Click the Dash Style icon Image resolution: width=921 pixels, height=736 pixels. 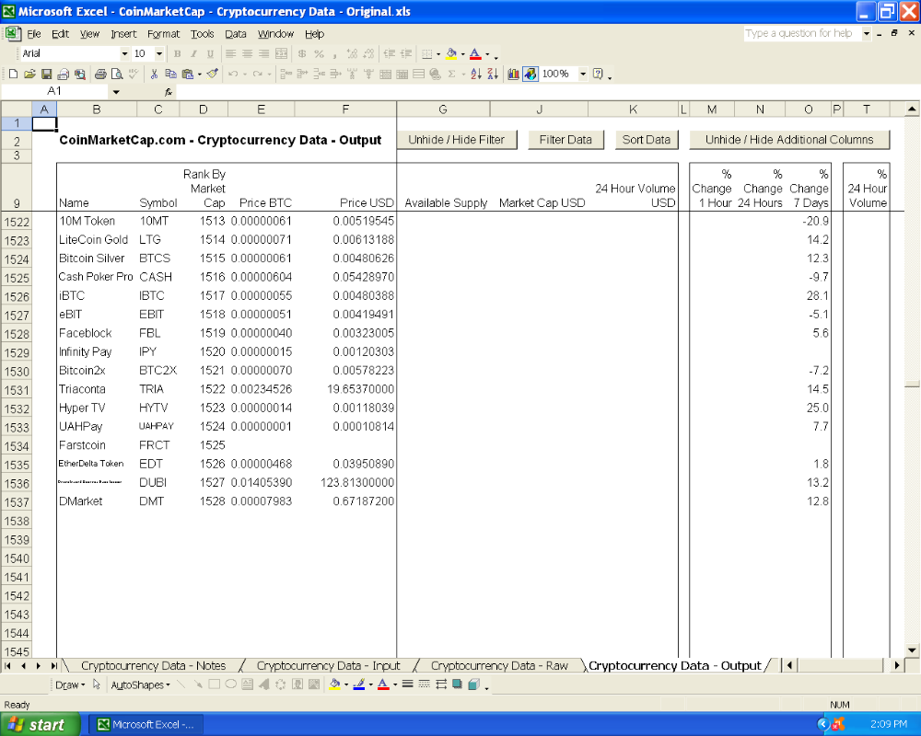[424, 684]
